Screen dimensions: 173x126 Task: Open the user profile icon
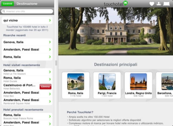tap(159, 4)
